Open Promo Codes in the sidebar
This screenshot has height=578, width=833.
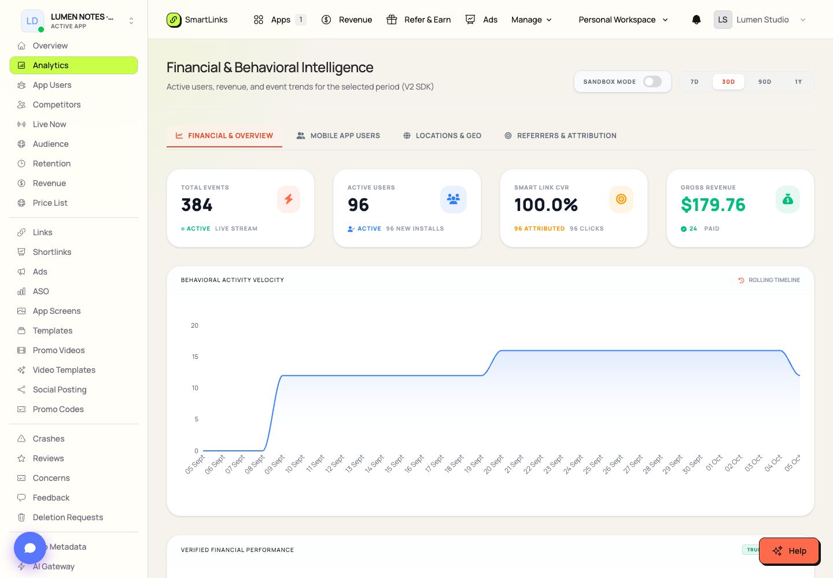click(x=73, y=409)
